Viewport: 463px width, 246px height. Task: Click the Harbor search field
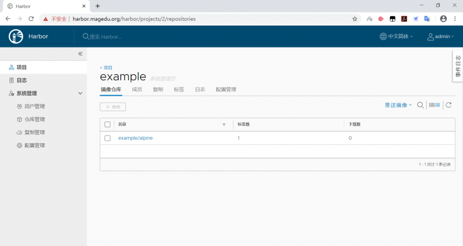click(106, 37)
